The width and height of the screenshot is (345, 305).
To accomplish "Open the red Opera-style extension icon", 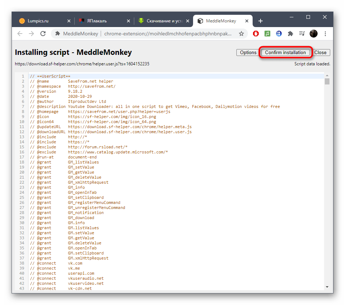I will 256,34.
